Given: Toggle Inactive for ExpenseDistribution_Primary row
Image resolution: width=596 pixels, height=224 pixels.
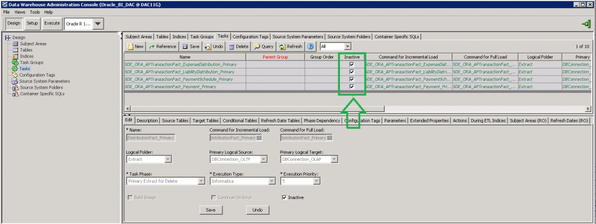Looking at the screenshot, I should pyautogui.click(x=352, y=64).
